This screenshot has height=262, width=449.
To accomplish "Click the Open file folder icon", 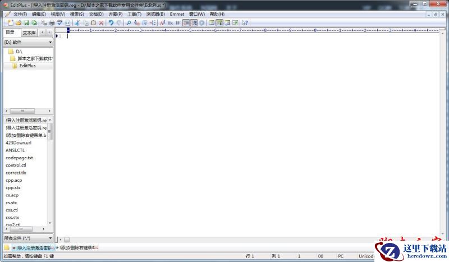I will (19, 23).
